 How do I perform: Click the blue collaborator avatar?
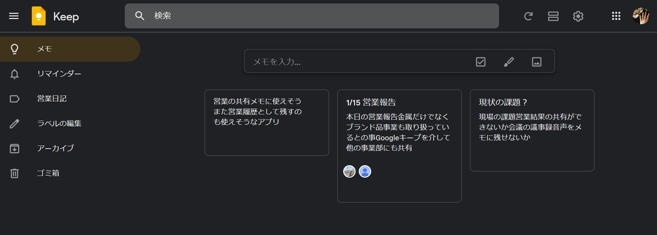point(365,172)
